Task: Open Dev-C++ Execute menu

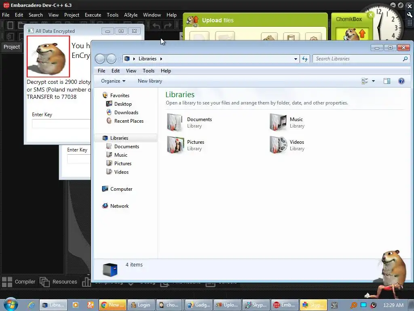Action: [93, 15]
